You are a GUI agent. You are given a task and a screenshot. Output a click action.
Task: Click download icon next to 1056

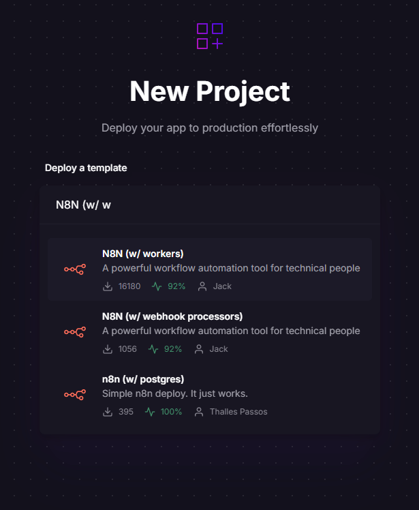[108, 349]
